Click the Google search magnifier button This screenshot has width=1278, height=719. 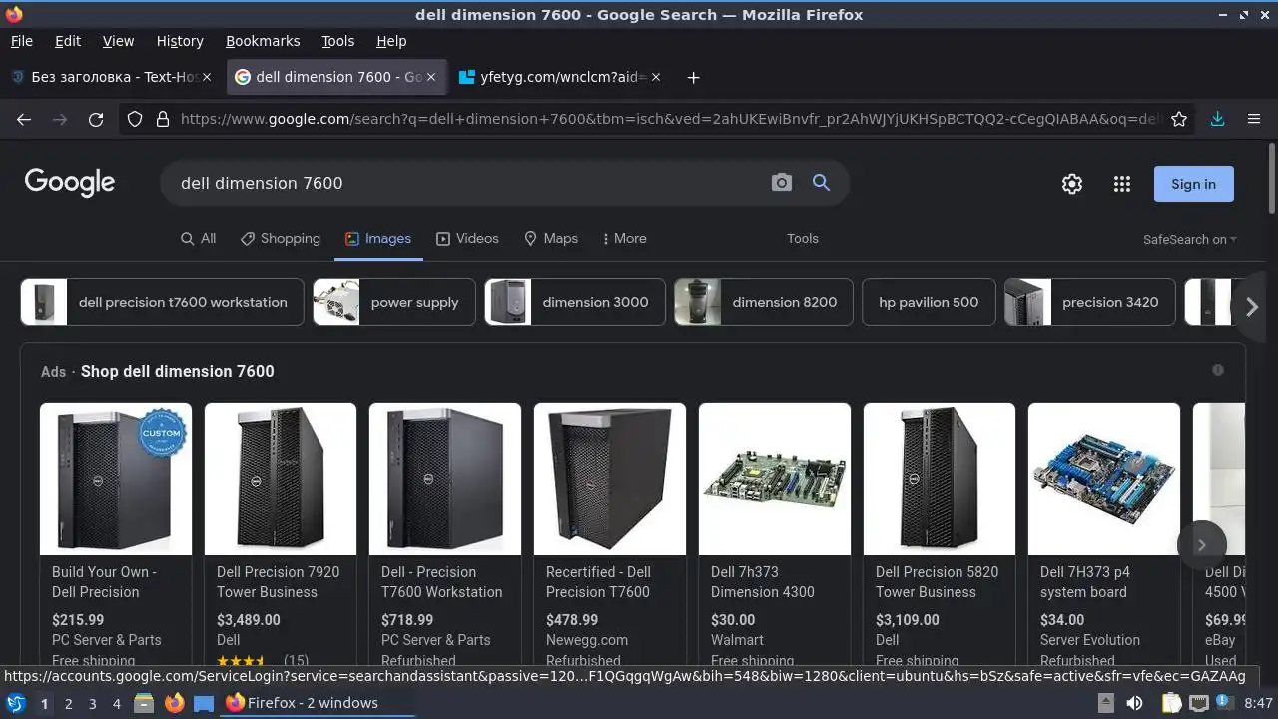821,183
